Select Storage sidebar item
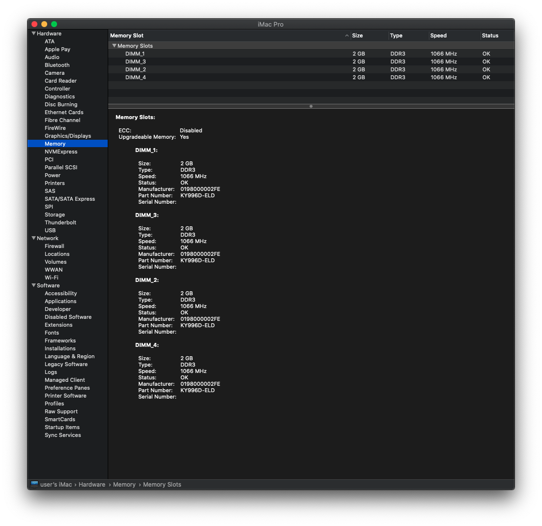The height and width of the screenshot is (526, 542). pos(55,215)
